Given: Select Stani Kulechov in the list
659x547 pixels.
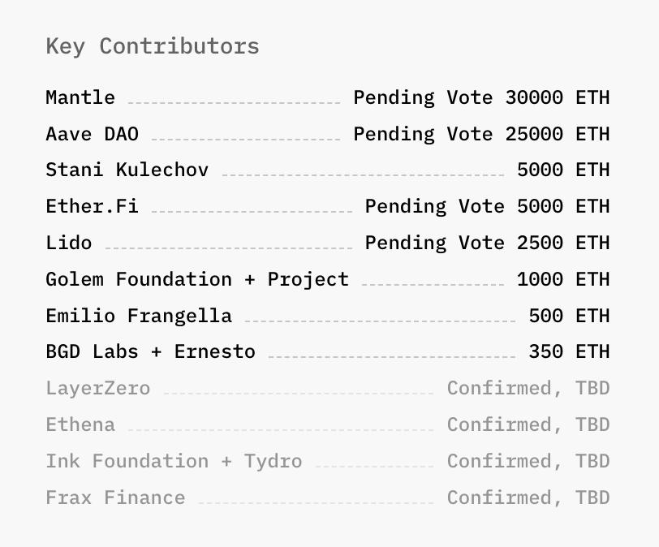Looking at the screenshot, I should click(x=127, y=170).
